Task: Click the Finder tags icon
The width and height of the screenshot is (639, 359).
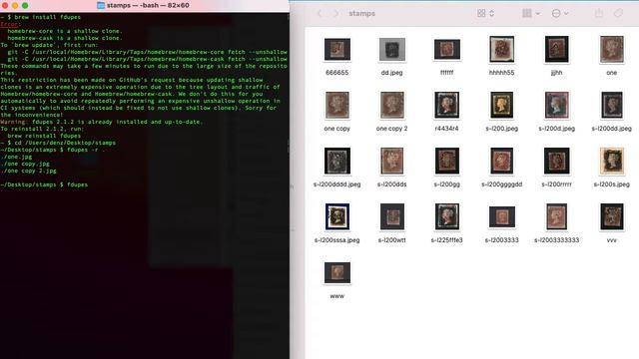Action: pyautogui.click(x=618, y=13)
